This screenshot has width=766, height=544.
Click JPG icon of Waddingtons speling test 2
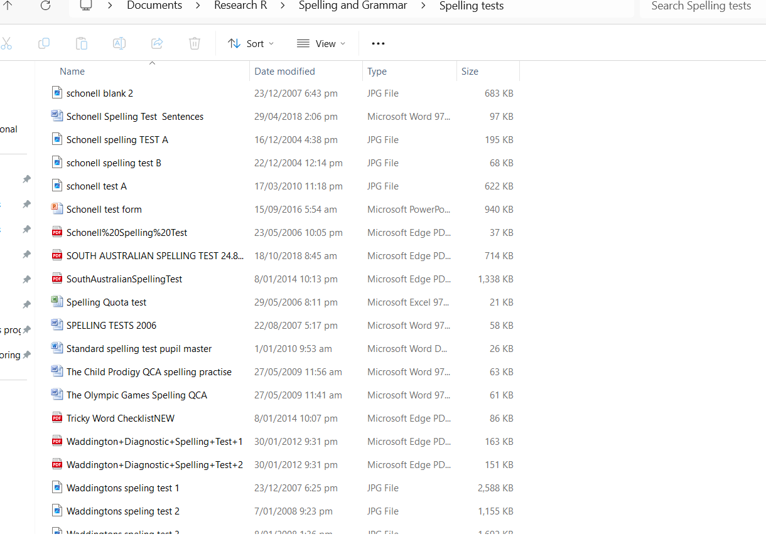pyautogui.click(x=57, y=511)
